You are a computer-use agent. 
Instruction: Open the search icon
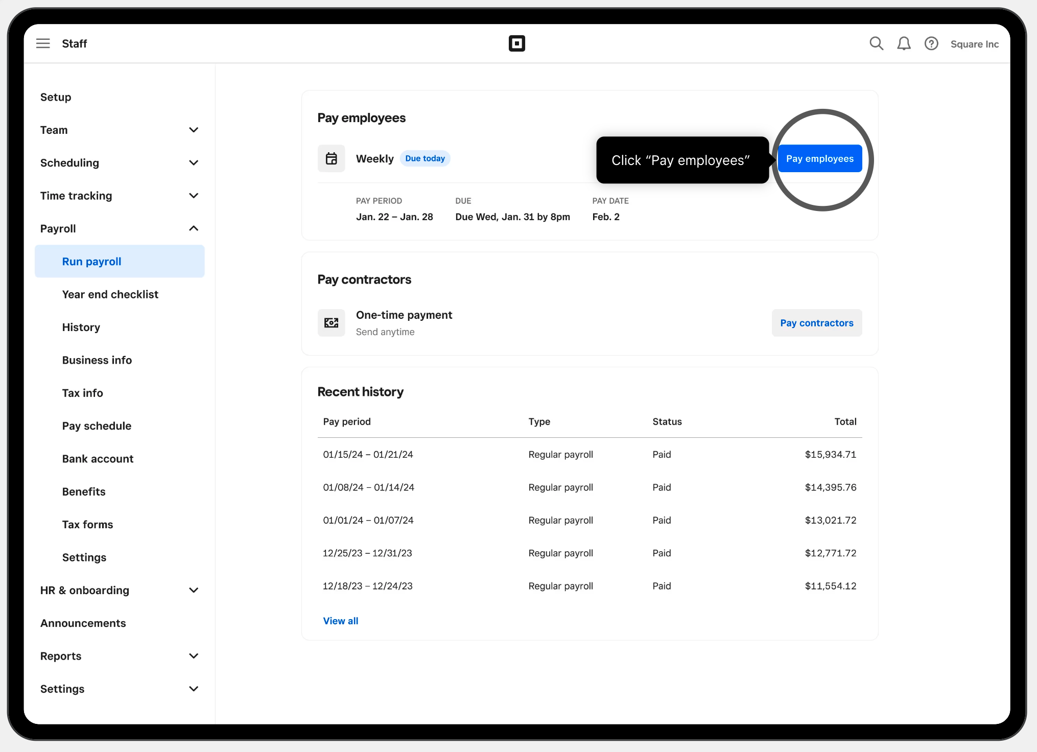(876, 43)
